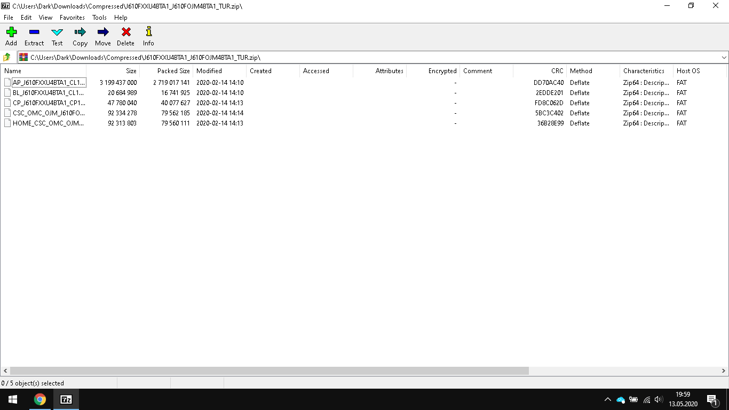This screenshot has width=729, height=410.
Task: Select the CSC_OMC_OJM file icon
Action: 7,113
